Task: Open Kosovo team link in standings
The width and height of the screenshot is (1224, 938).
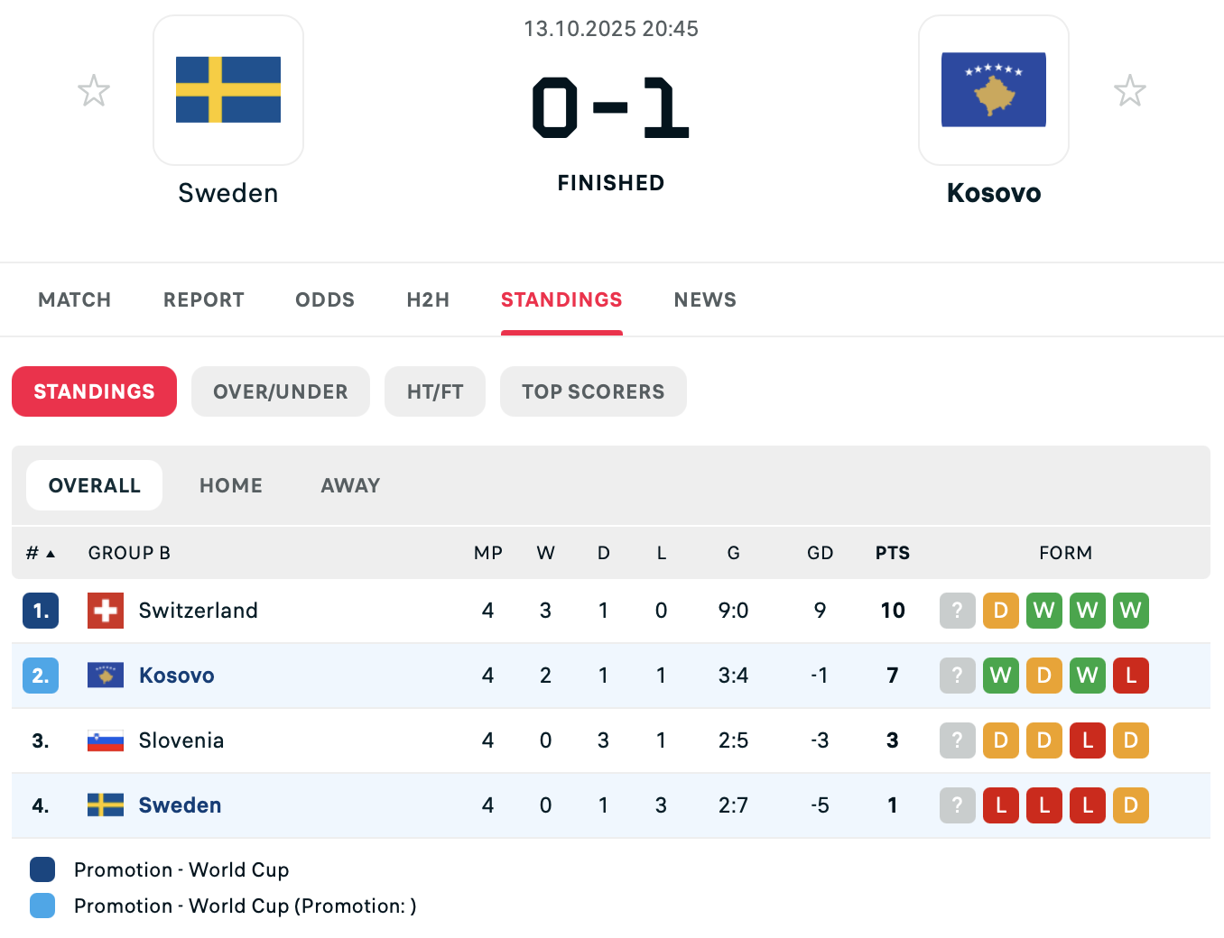Action: (x=177, y=676)
